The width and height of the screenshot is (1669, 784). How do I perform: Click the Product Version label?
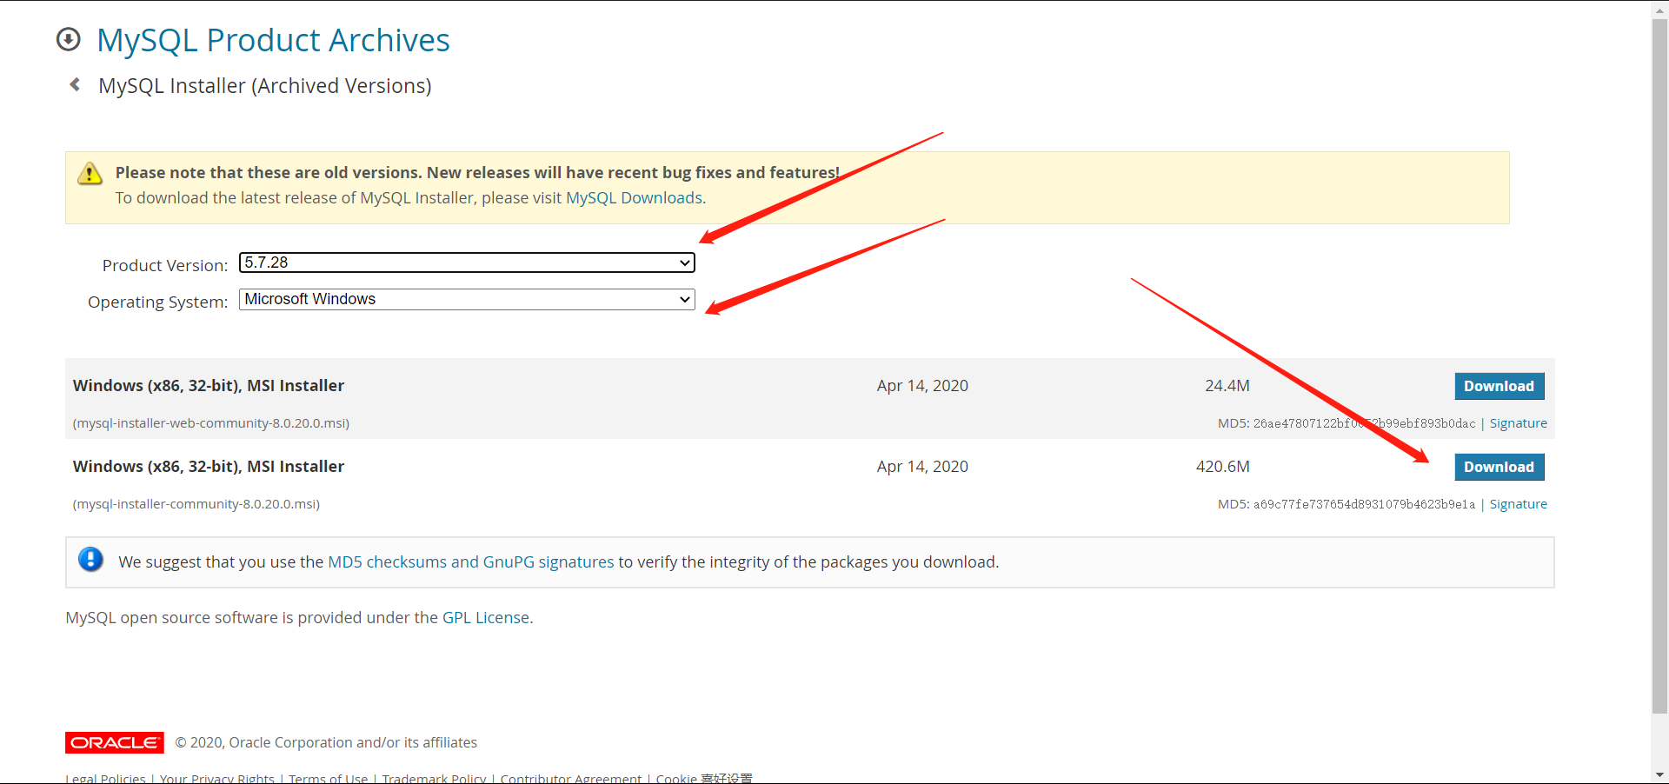click(x=165, y=266)
